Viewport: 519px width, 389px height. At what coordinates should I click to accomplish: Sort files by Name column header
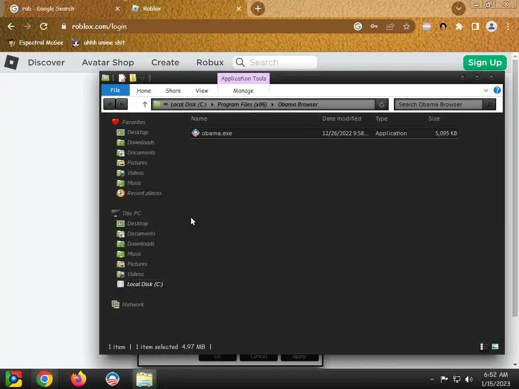[199, 119]
